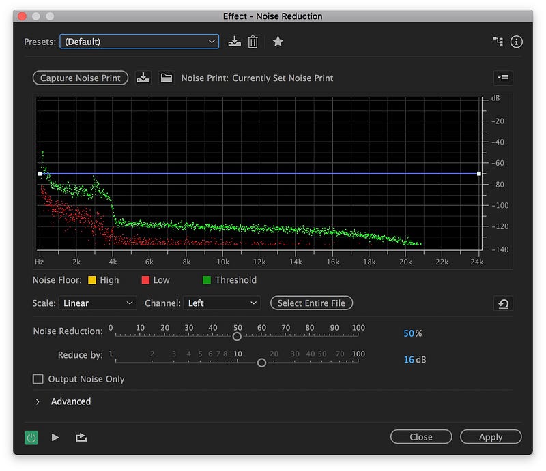Click 'Currently Set Noise Print' text
Viewport: 546px width, 471px height.
click(283, 78)
